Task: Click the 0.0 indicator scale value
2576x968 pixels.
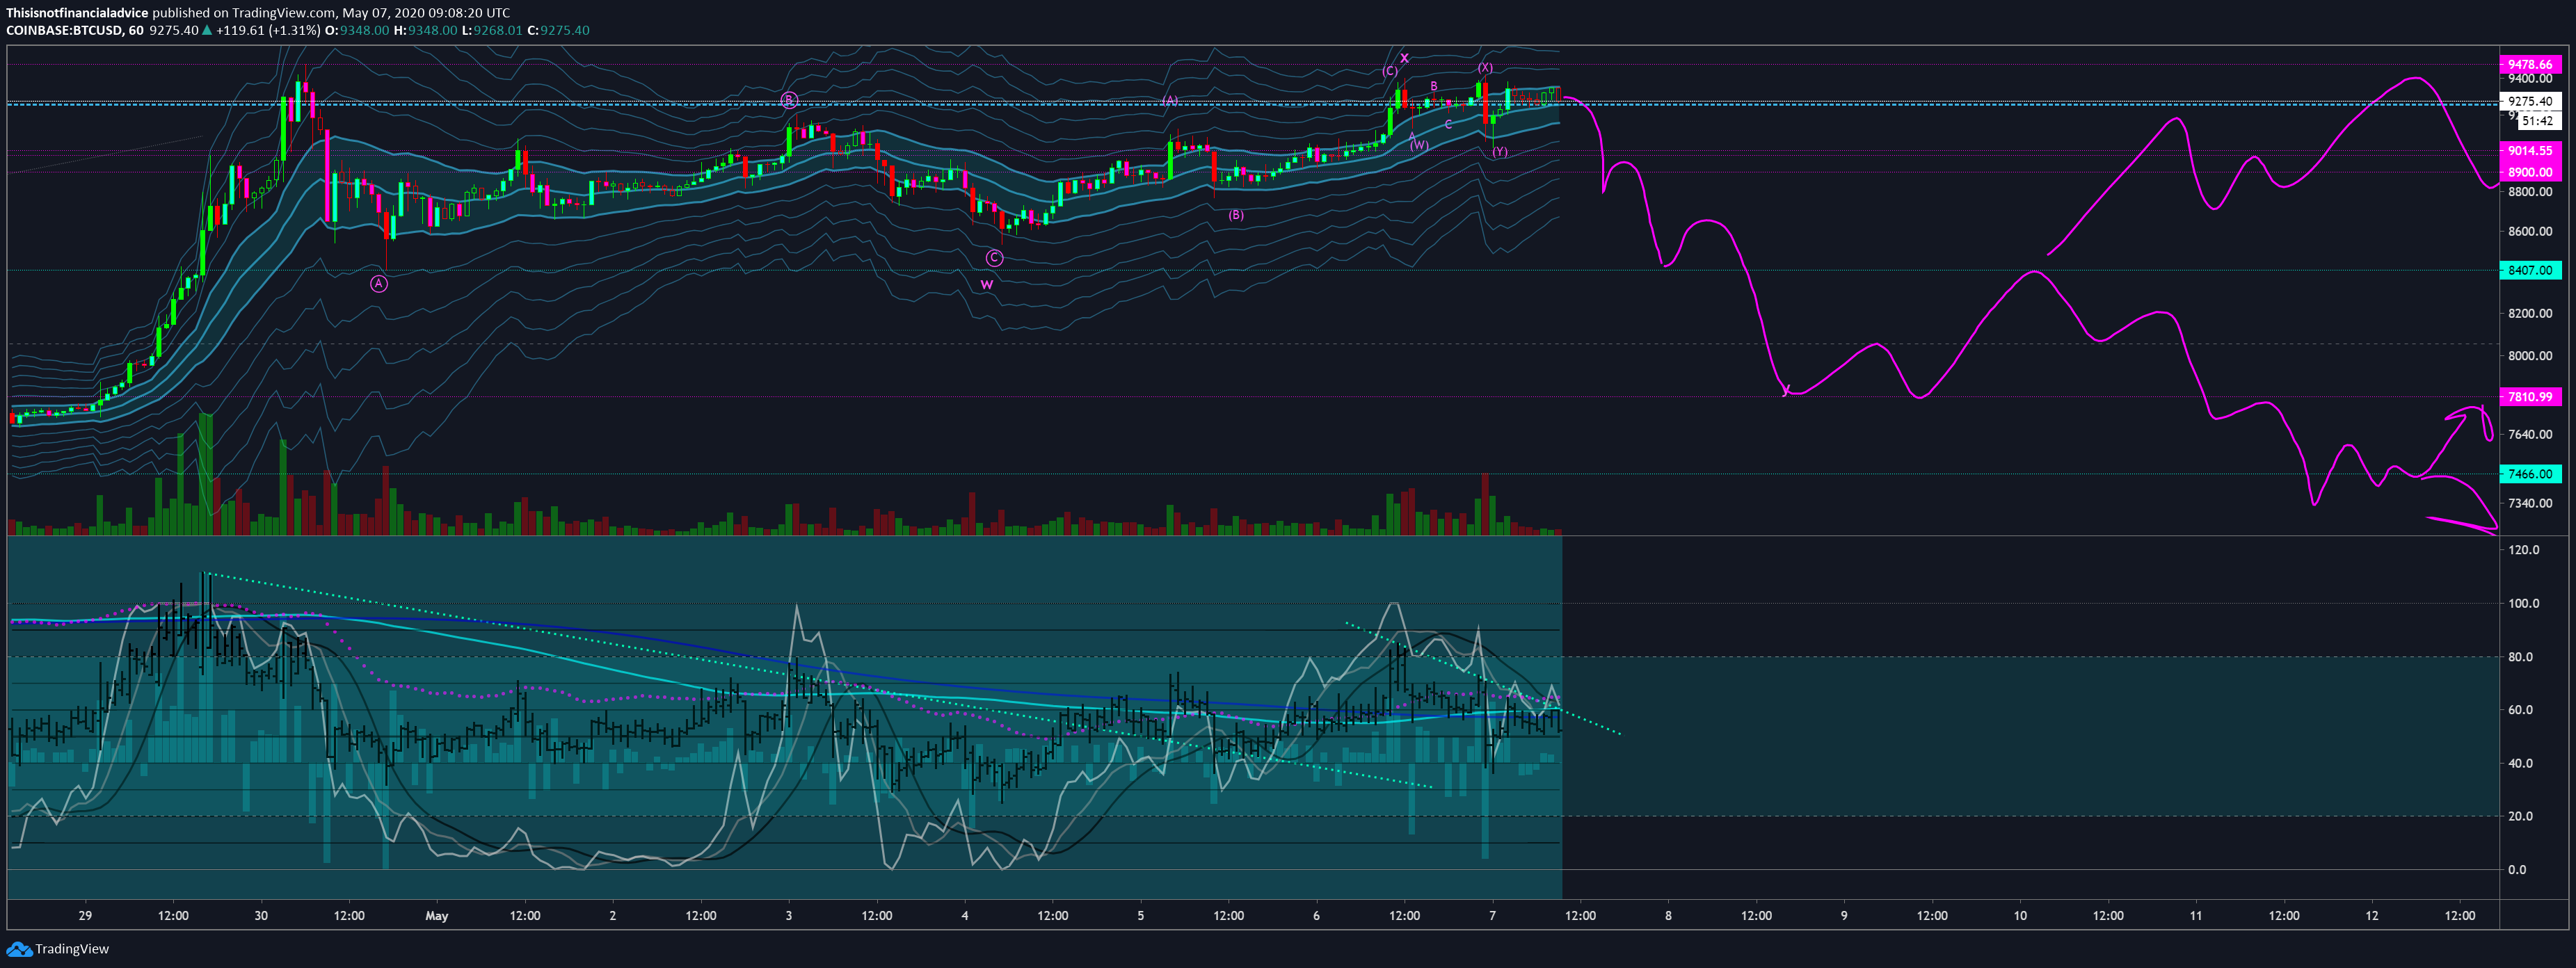Action: click(2517, 870)
